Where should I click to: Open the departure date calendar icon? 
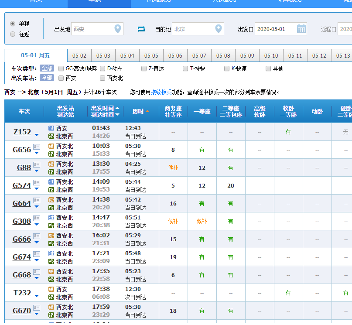pos(301,29)
